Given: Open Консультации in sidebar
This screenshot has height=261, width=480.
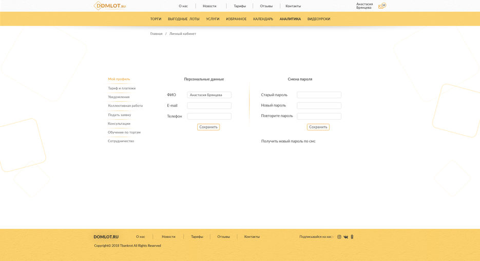Looking at the screenshot, I should (119, 124).
